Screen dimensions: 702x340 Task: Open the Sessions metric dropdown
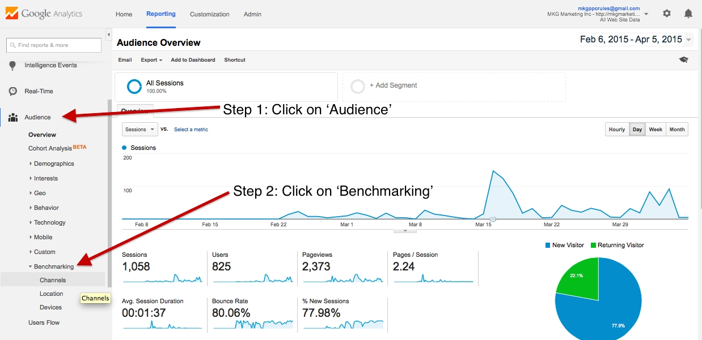(x=139, y=130)
